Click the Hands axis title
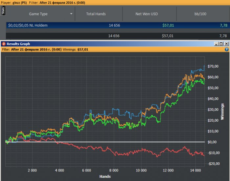This screenshot has height=181, width=230. [x=105, y=176]
